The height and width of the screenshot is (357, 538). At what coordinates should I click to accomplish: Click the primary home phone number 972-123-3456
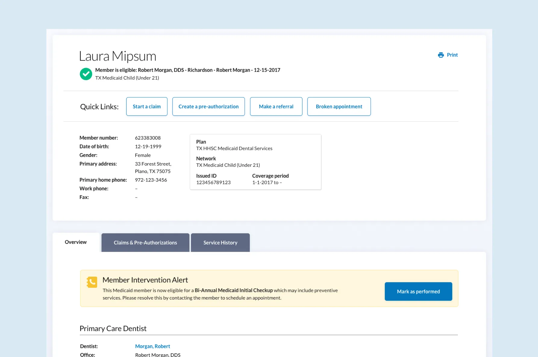click(x=151, y=180)
